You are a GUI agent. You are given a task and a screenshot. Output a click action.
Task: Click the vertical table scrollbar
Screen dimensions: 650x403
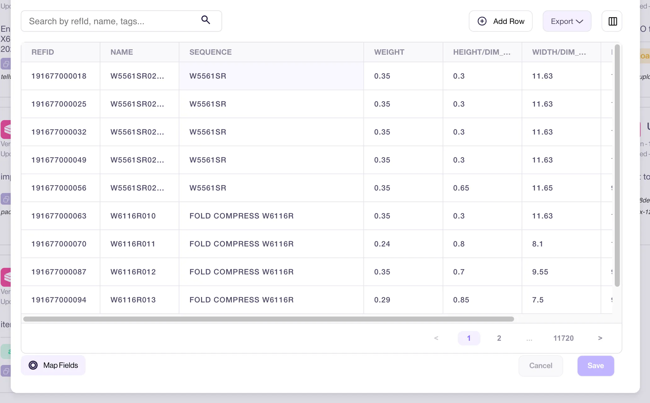coord(617,166)
